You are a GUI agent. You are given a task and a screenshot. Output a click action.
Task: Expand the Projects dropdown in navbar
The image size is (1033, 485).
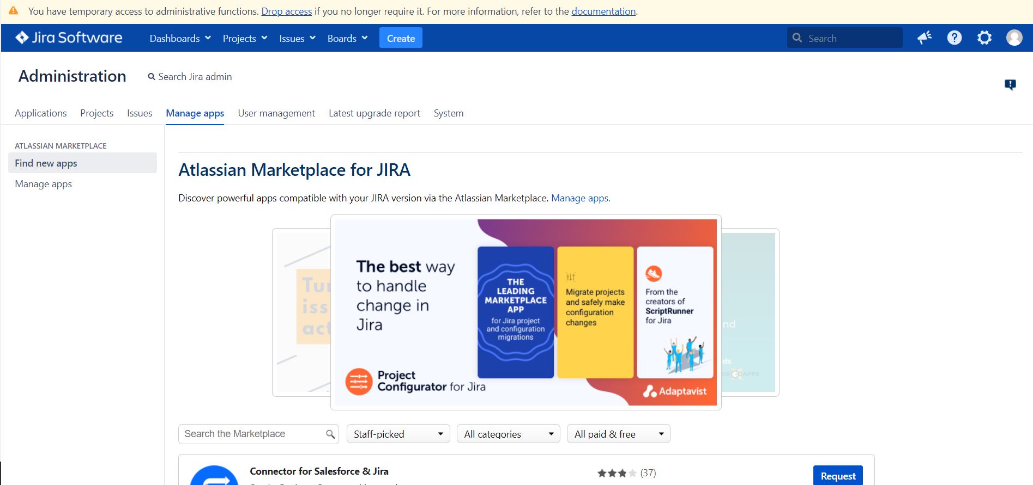coord(245,38)
